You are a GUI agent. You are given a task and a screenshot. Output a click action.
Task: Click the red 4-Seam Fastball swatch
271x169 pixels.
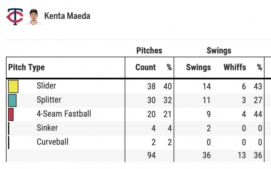[11, 114]
